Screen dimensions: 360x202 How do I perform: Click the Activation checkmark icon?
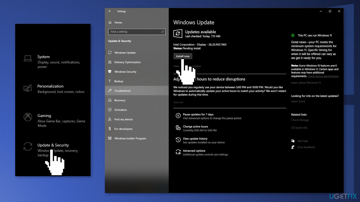click(110, 110)
